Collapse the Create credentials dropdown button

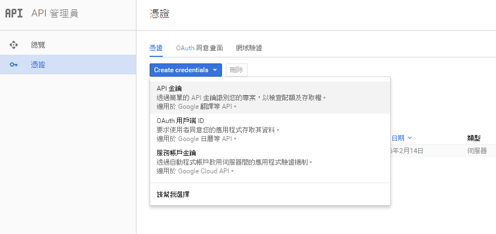coord(186,70)
